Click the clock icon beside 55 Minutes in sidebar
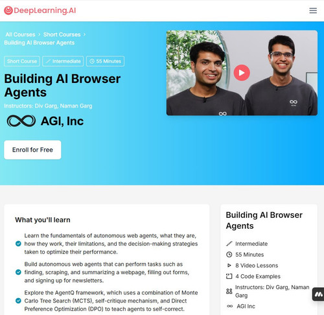The image size is (324, 315). pos(229,255)
